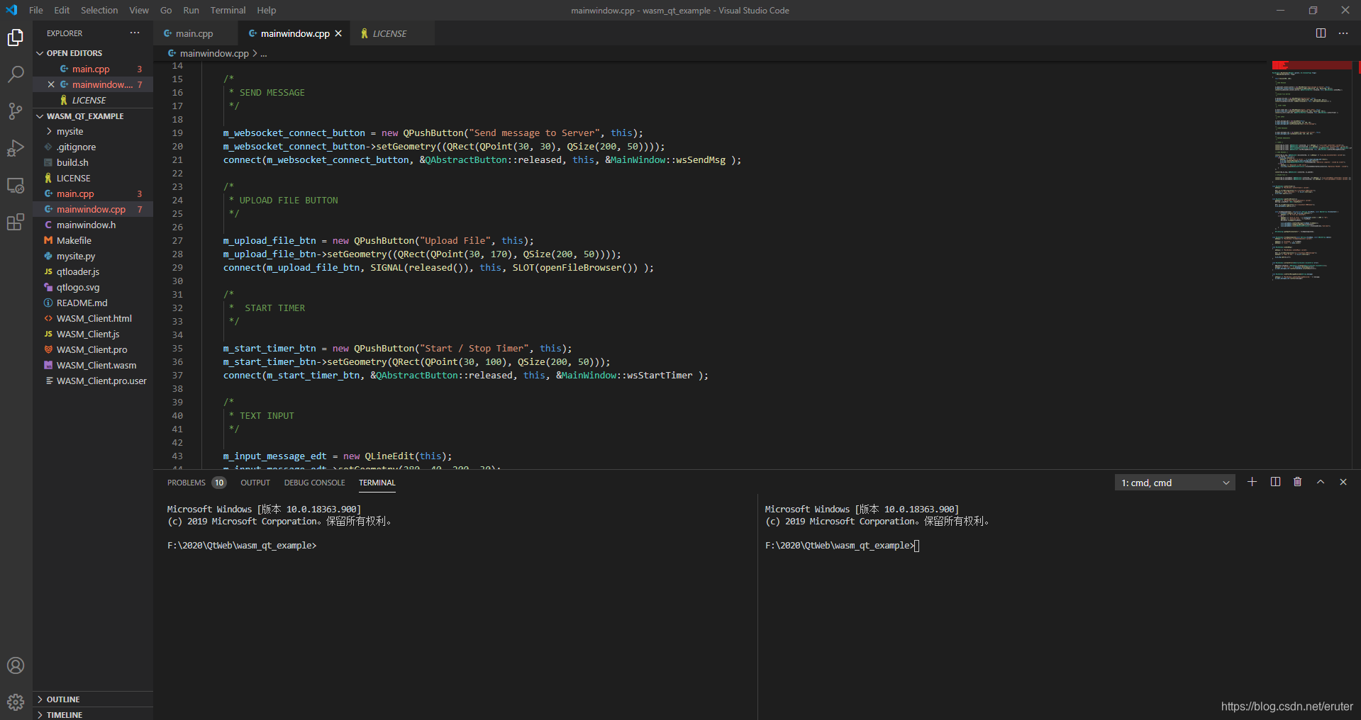Switch to the main.cpp editor tab

click(x=196, y=33)
